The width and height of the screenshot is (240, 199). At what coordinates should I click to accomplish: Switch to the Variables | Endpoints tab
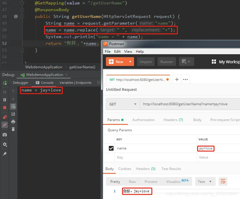pos(75,83)
